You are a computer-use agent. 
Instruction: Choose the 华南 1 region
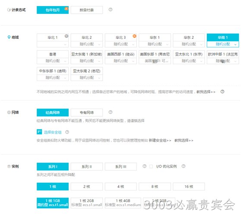223,37
